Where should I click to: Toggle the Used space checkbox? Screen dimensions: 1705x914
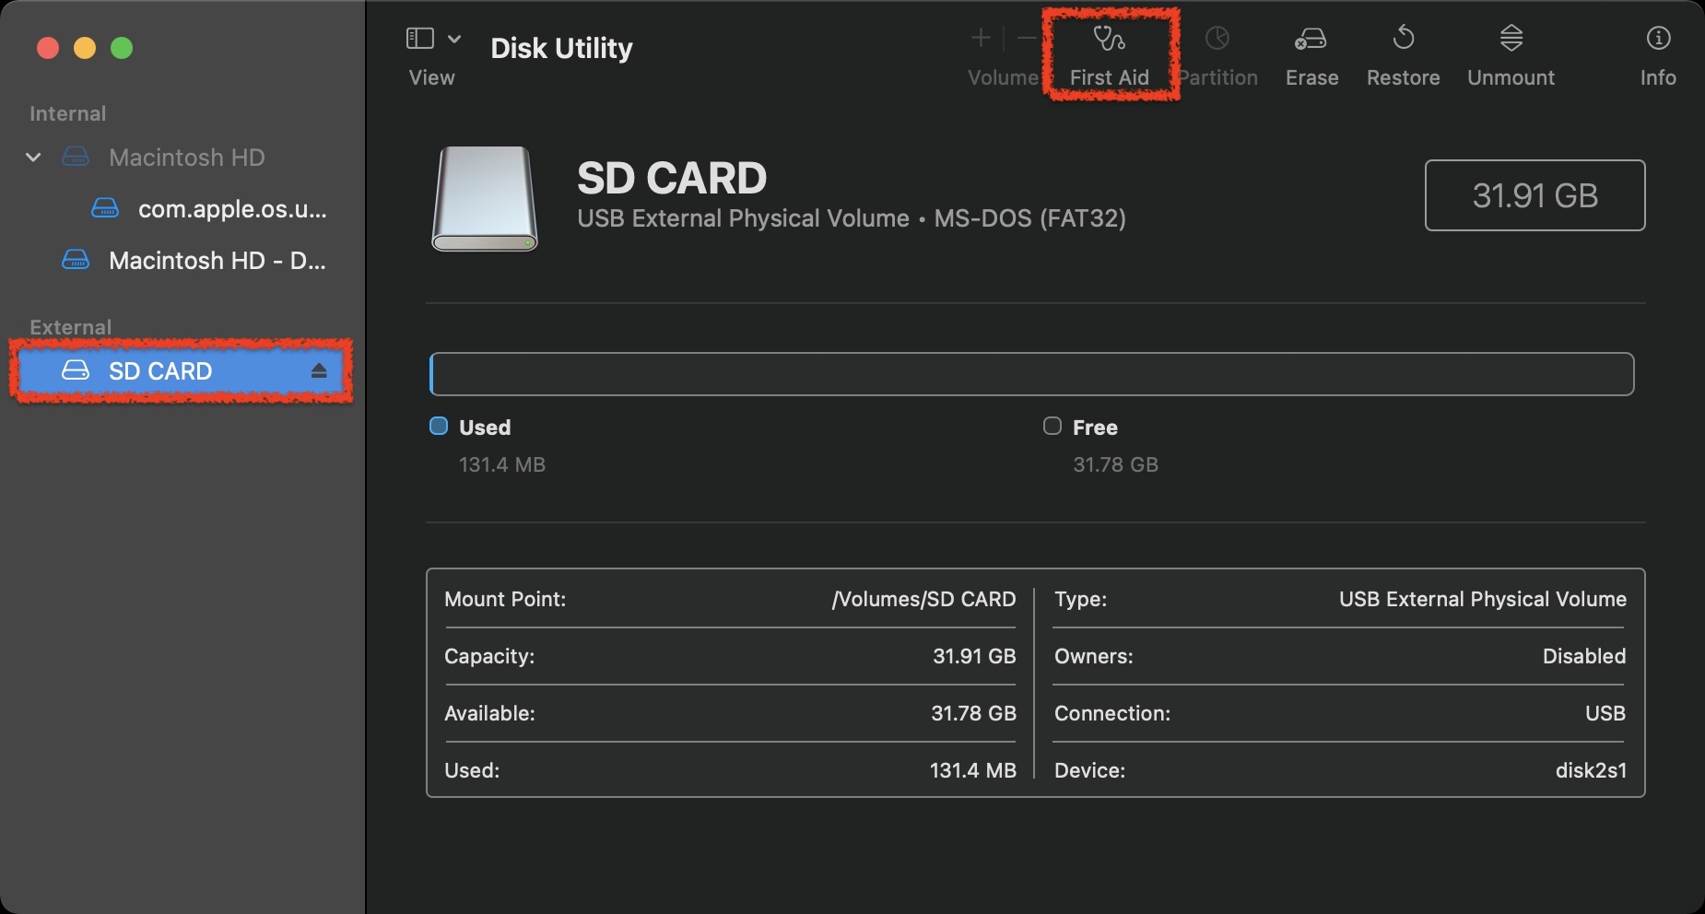coord(439,426)
